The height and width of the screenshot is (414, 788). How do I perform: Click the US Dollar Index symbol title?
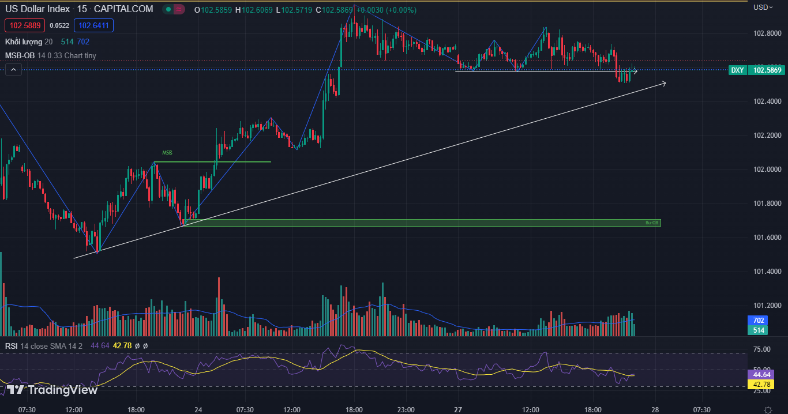pos(37,9)
